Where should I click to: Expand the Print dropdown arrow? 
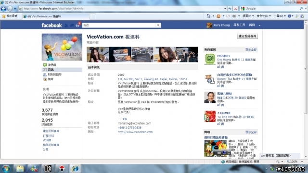tap(239, 16)
